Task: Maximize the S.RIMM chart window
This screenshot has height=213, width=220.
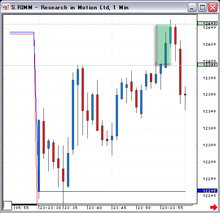Action: pyautogui.click(x=202, y=7)
